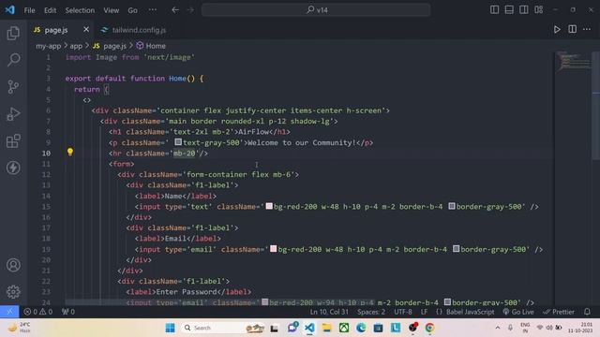Open Xbox app from the taskbar
The image size is (600, 337).
[344, 328]
